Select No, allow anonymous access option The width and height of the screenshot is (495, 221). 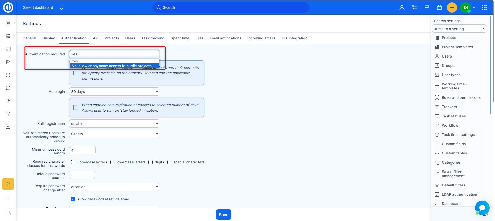pyautogui.click(x=112, y=66)
